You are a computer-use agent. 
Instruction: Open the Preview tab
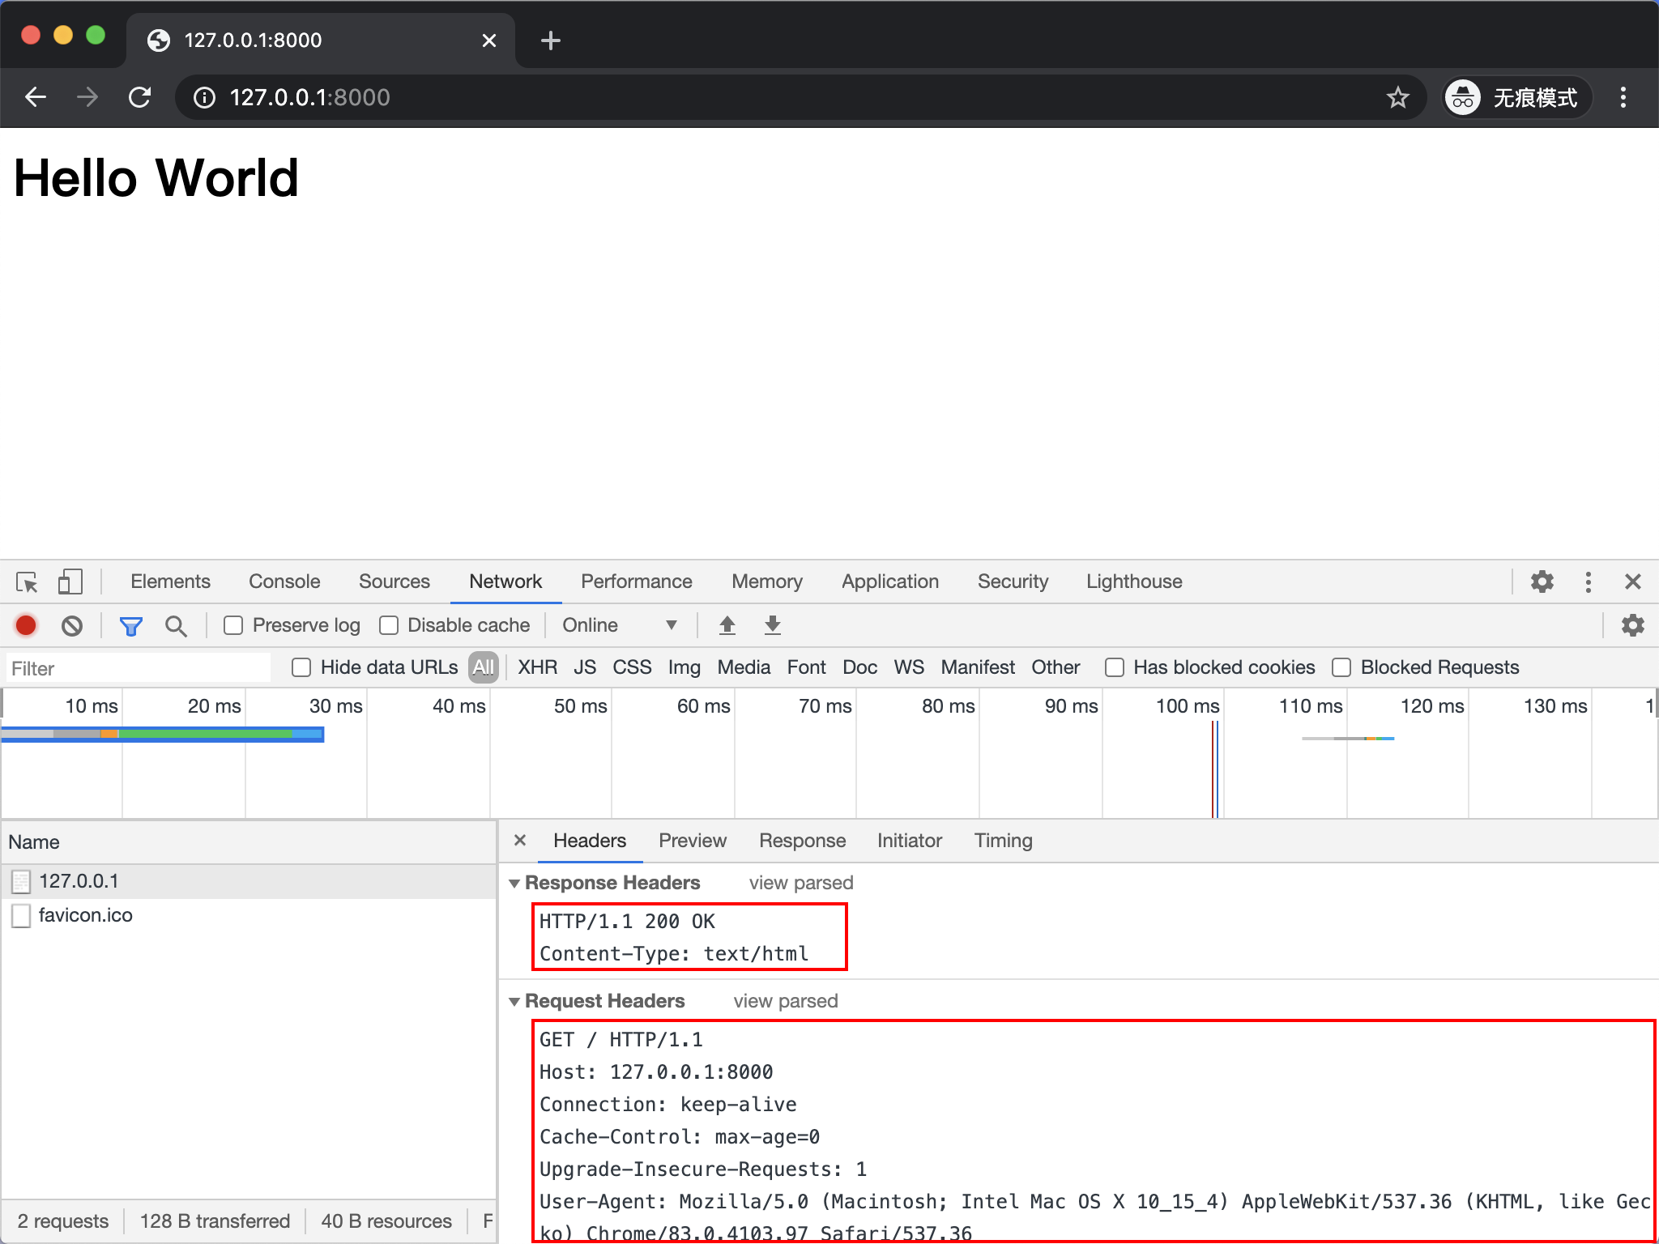693,841
